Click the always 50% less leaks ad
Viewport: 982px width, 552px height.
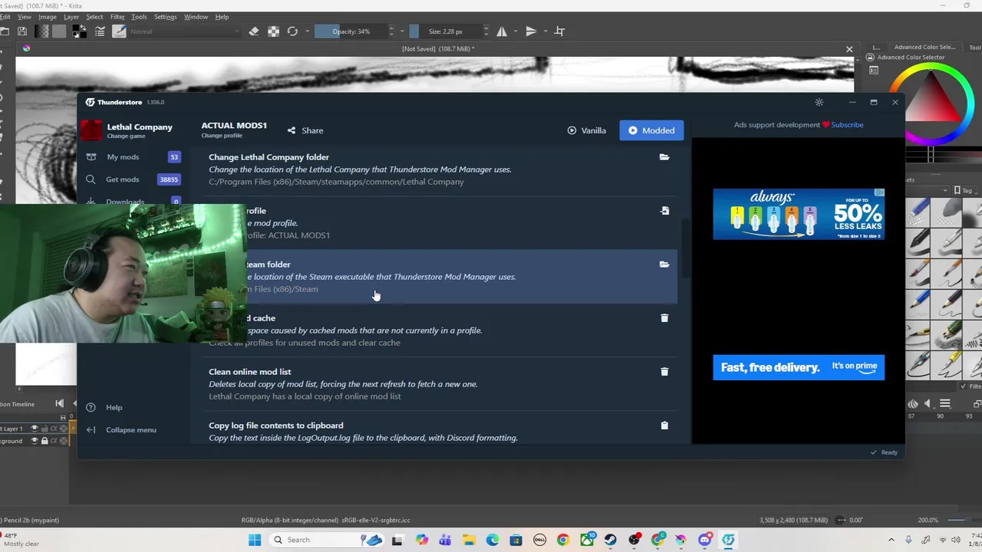pos(799,214)
